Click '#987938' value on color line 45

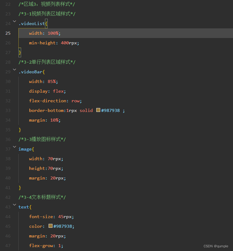[62, 226]
